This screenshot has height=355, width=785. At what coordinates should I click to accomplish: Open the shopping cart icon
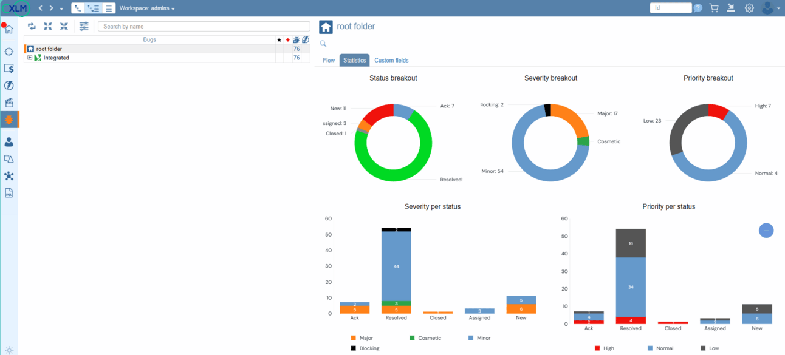(x=714, y=8)
